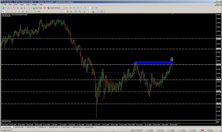The image size is (222, 132).
Task: Select the Equidistant Channel tool
Action: tap(35, 12)
